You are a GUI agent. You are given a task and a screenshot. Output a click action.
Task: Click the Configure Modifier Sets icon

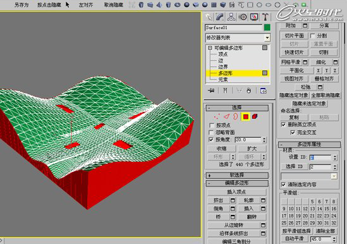(263, 90)
